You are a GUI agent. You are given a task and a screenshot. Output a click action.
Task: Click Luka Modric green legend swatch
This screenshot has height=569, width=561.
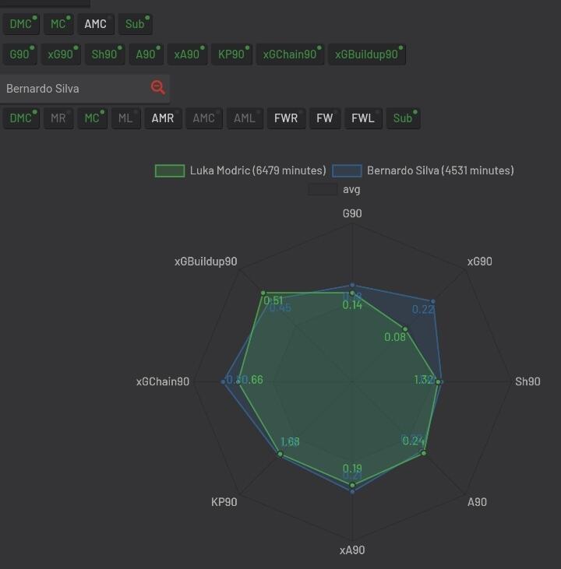[170, 170]
